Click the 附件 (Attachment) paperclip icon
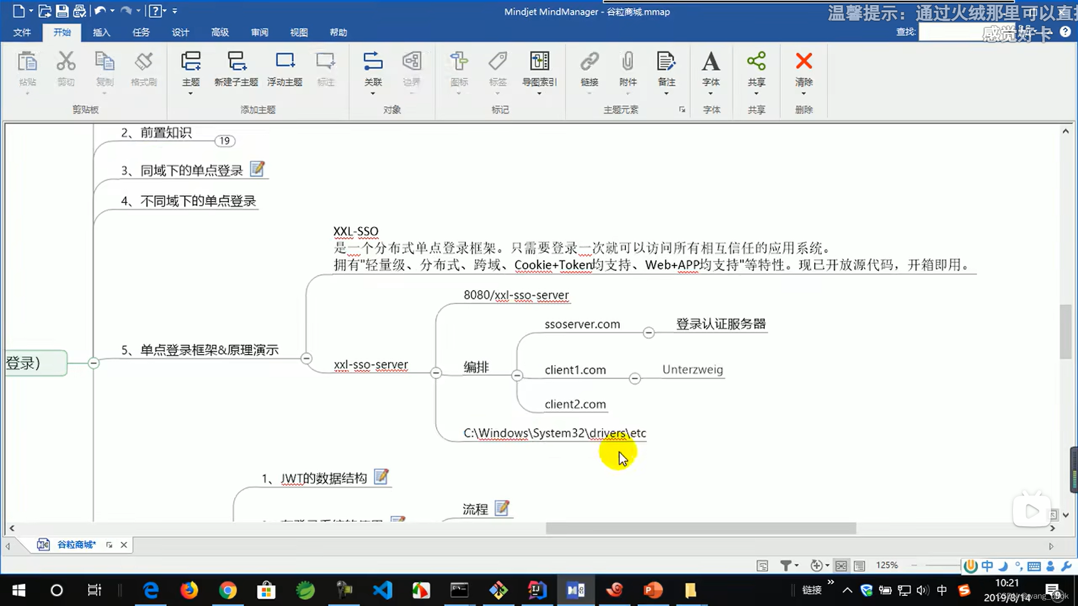Viewport: 1078px width, 606px height. click(x=628, y=62)
